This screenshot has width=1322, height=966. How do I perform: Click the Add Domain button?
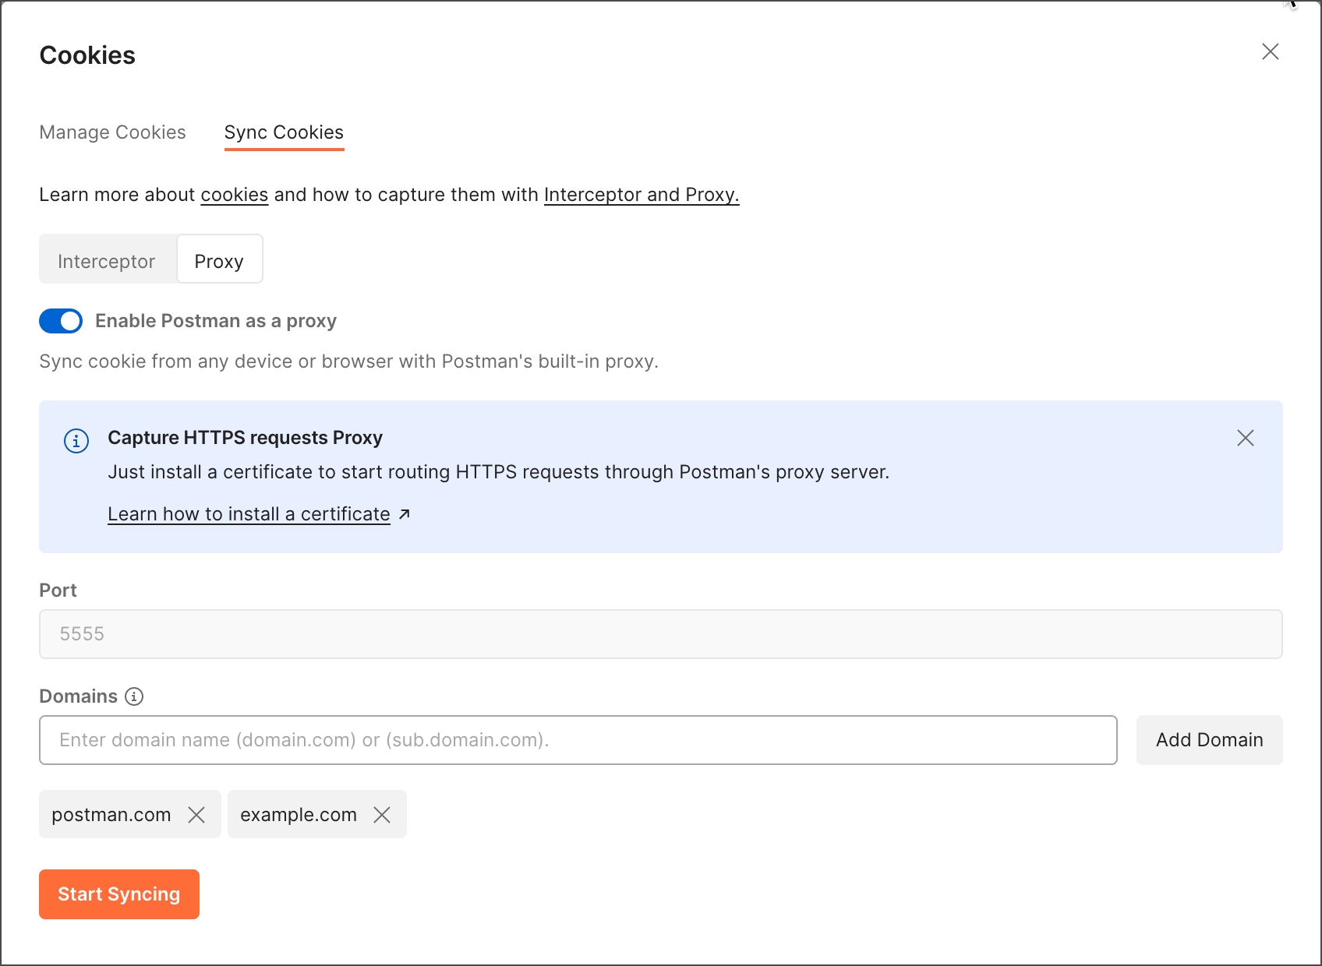point(1209,739)
